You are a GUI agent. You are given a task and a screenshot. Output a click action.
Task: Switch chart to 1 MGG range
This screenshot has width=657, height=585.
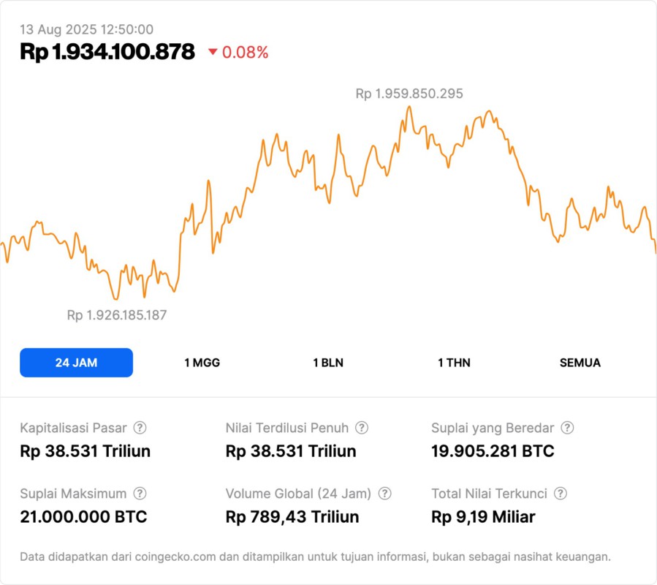click(x=202, y=363)
